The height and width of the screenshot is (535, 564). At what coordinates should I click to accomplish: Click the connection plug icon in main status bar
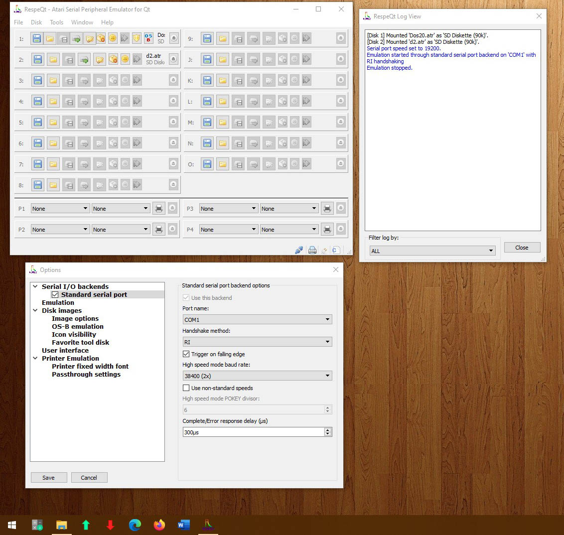299,250
